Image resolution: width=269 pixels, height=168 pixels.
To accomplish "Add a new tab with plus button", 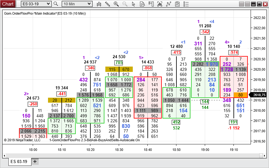I will pyautogui.click(x=35, y=161).
